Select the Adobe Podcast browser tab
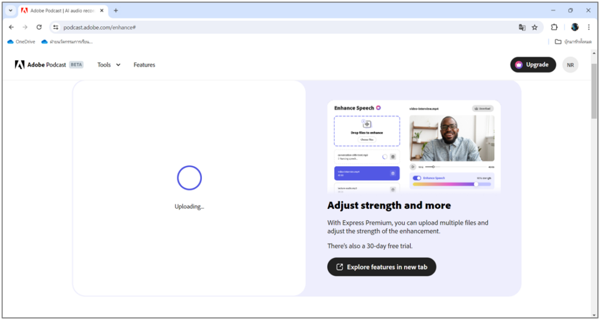 [x=58, y=11]
